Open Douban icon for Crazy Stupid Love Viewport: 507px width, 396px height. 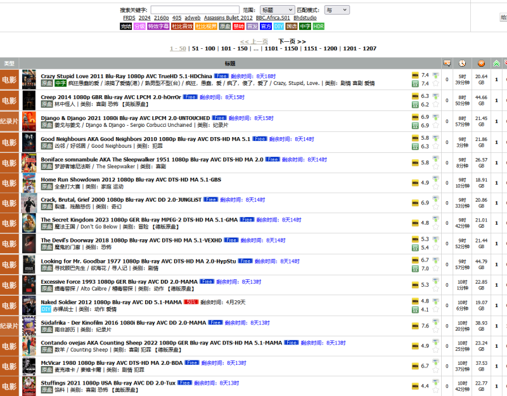pyautogui.click(x=415, y=84)
